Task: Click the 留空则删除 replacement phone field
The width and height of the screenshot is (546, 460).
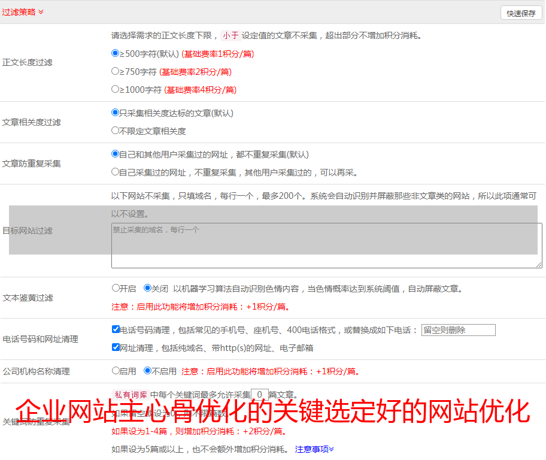Action: click(458, 330)
